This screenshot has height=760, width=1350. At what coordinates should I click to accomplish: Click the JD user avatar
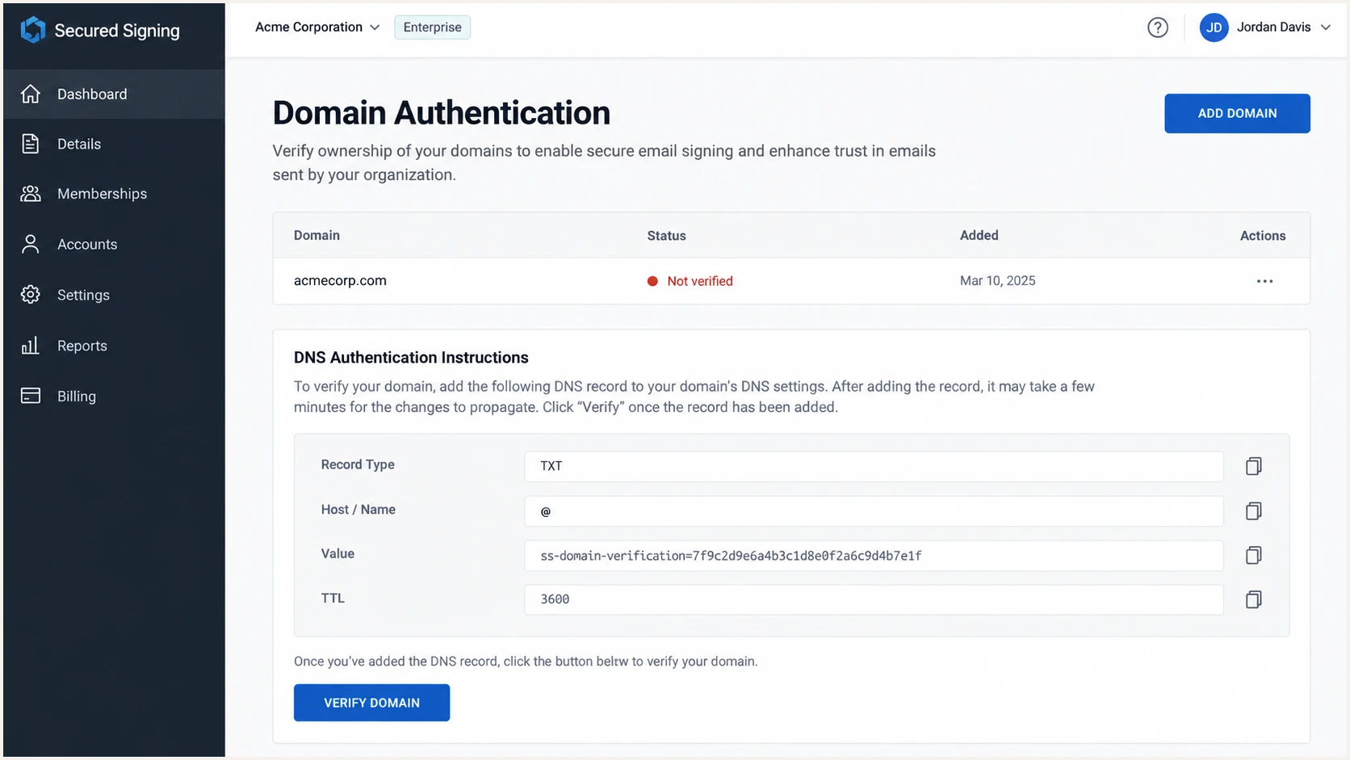[1214, 27]
